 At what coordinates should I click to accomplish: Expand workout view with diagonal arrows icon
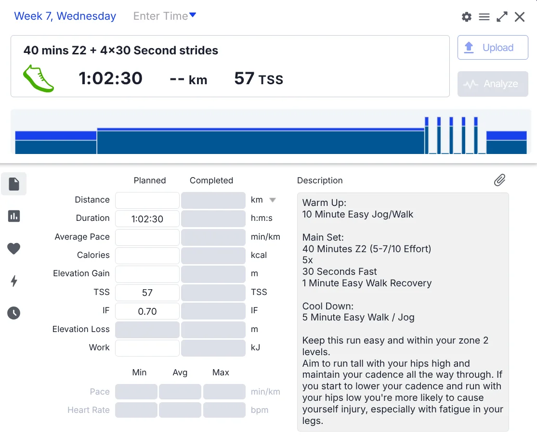(x=502, y=17)
